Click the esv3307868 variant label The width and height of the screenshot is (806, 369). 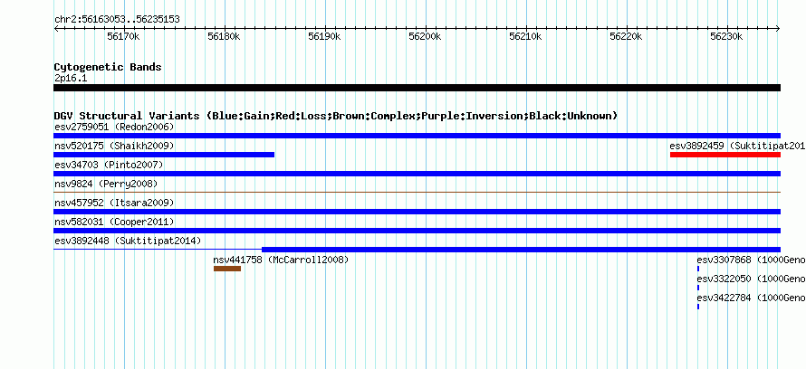751,260
